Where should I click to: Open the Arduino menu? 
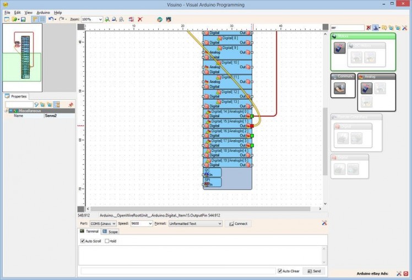click(43, 12)
